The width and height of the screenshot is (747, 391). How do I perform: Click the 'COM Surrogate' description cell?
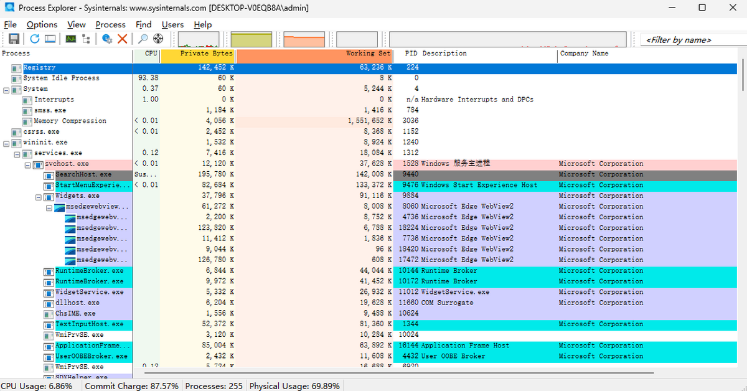coord(447,303)
